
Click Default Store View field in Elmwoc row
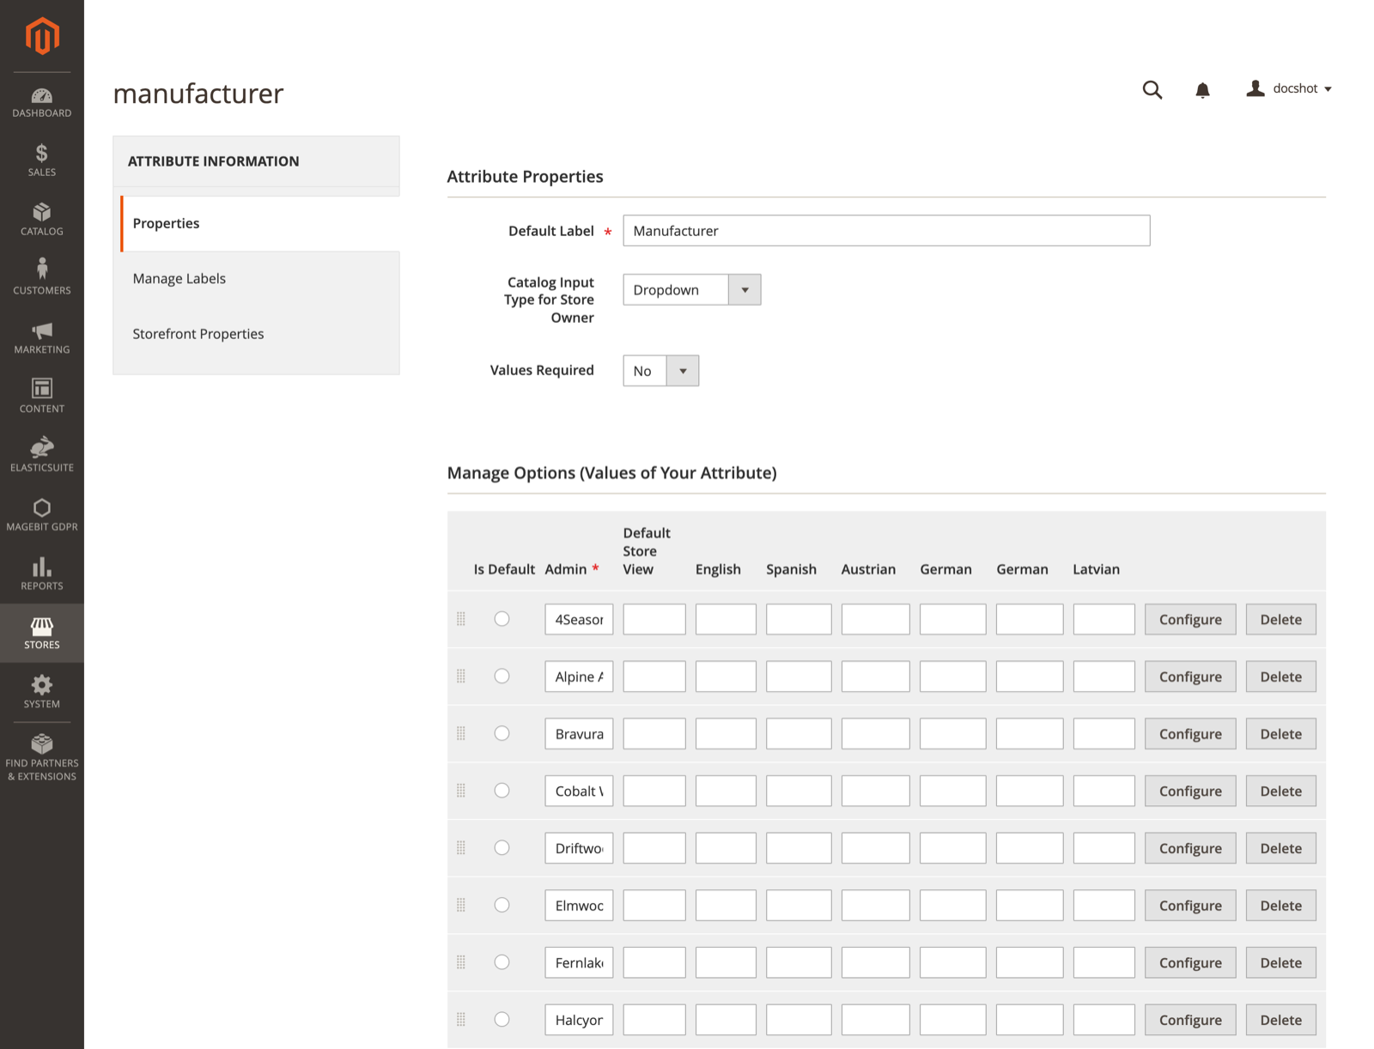point(654,905)
